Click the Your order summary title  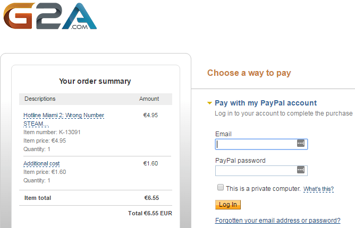pyautogui.click(x=95, y=81)
